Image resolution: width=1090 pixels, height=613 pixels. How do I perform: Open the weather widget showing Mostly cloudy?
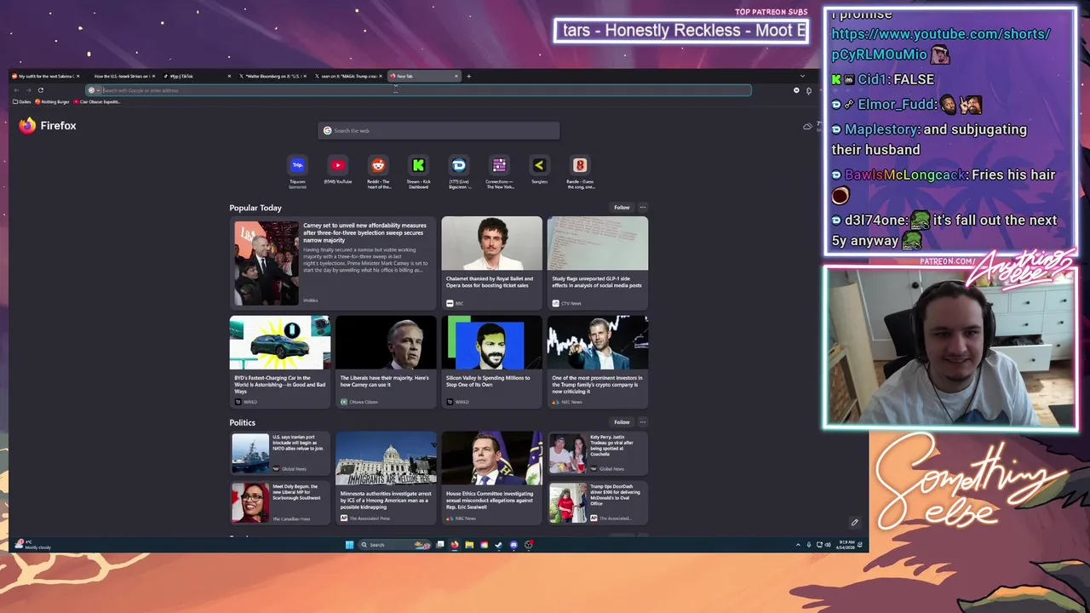point(34,545)
